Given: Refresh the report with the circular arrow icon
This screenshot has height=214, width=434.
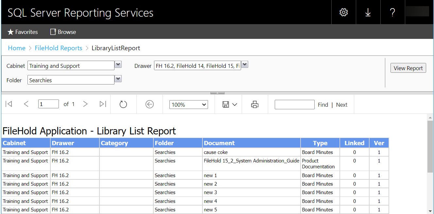Looking at the screenshot, I should 123,104.
